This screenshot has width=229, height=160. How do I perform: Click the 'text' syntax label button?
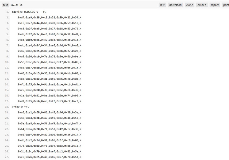(x=5, y=5)
